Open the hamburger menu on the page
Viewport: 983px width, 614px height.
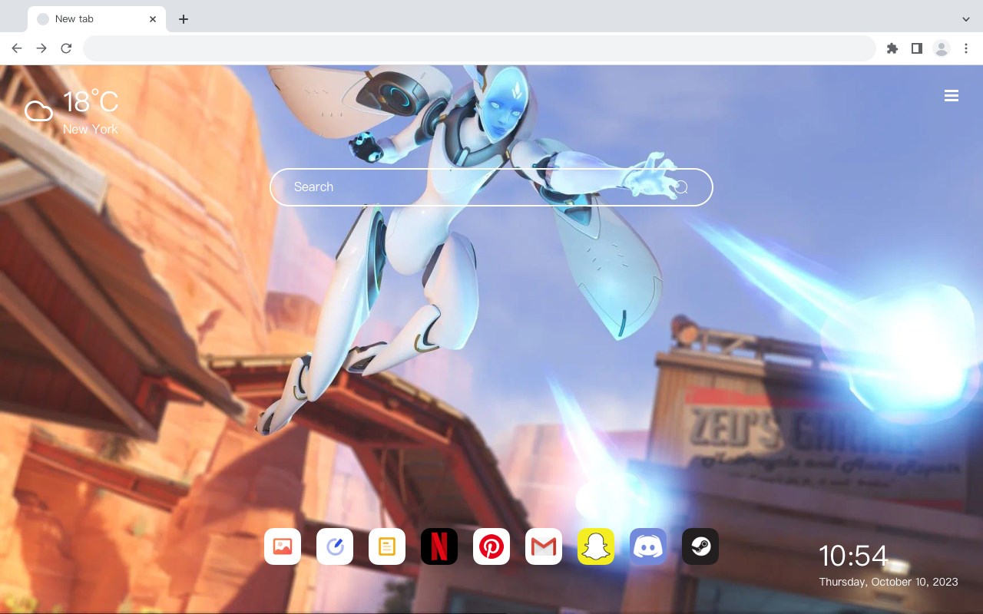pyautogui.click(x=952, y=96)
